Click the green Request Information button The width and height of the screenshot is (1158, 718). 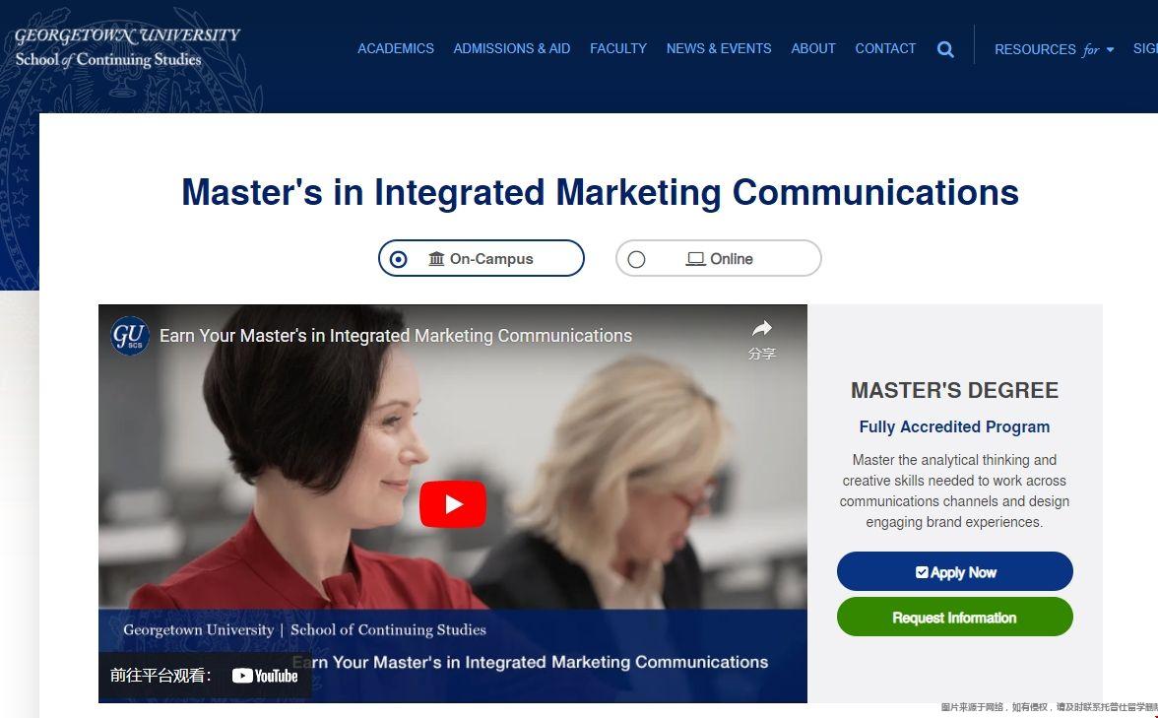pyautogui.click(x=954, y=617)
